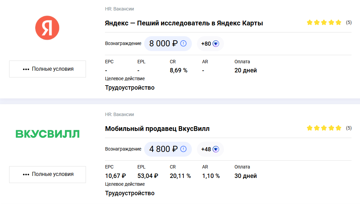
Task: Click the 8 000 ₽ reward amount
Action: pyautogui.click(x=163, y=43)
